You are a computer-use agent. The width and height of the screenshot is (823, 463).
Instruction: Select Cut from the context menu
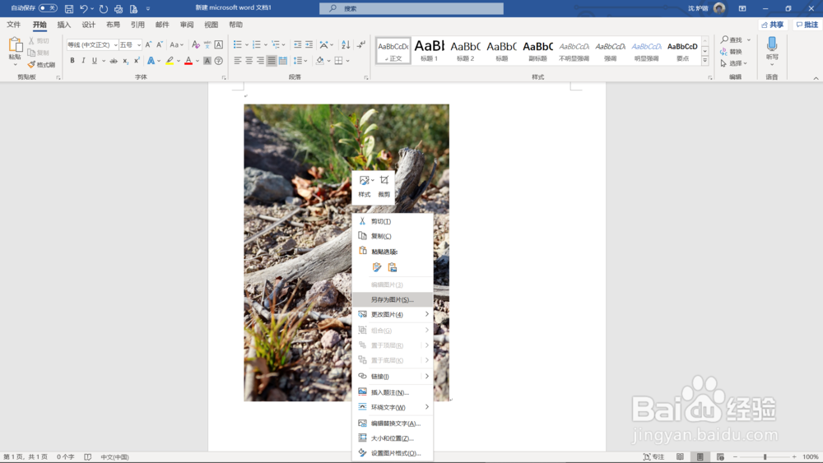coord(393,221)
